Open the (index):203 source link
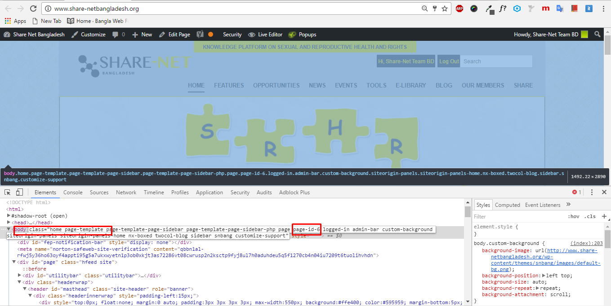The width and height of the screenshot is (611, 306). coord(587,243)
